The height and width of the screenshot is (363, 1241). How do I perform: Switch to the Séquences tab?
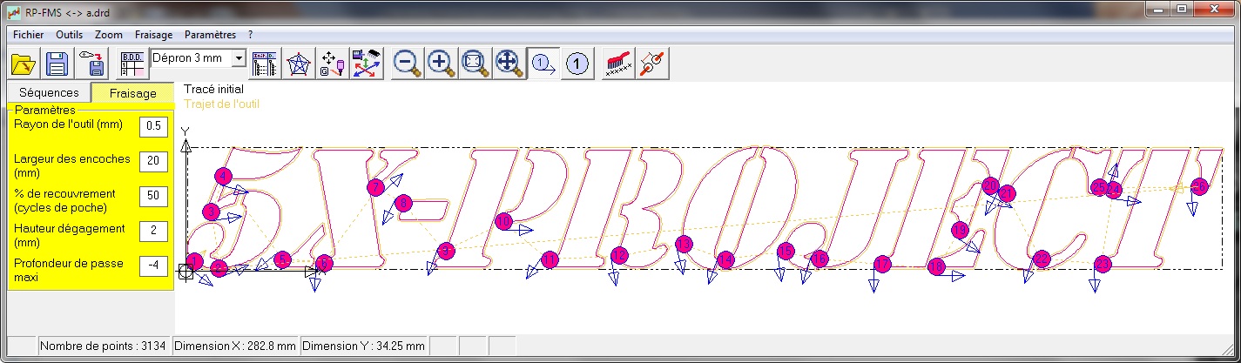tap(49, 92)
